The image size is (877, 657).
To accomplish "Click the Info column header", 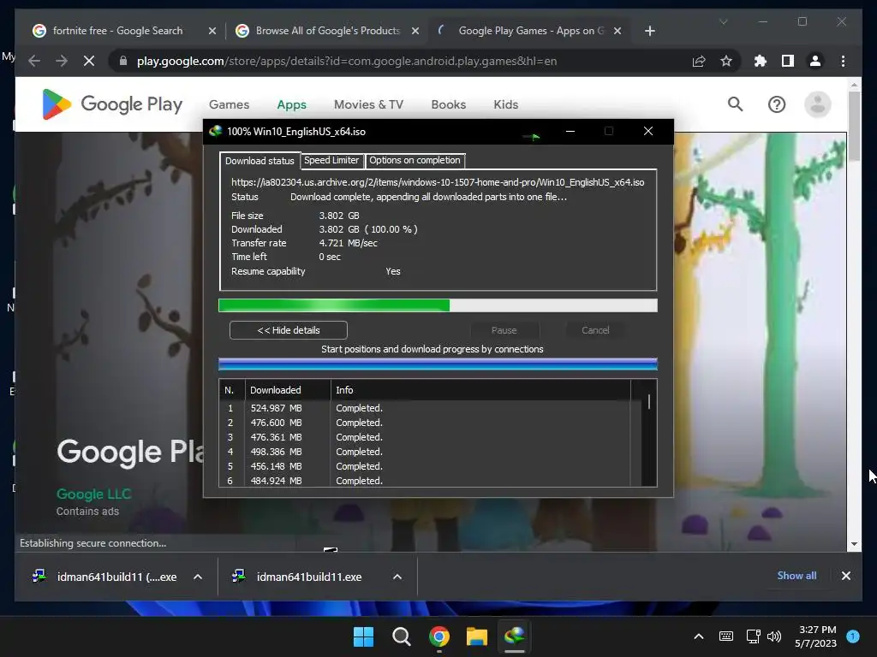I will coord(481,390).
